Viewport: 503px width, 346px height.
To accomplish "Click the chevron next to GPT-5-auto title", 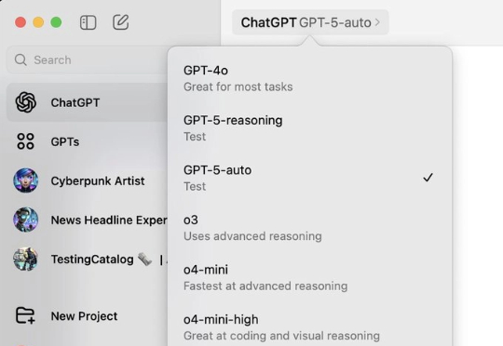I will click(x=377, y=22).
